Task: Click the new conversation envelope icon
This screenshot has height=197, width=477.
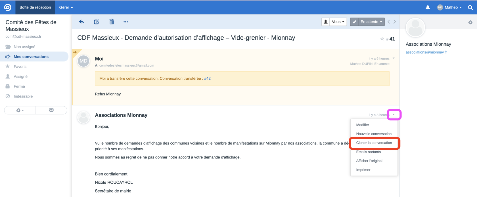Action: [x=51, y=110]
